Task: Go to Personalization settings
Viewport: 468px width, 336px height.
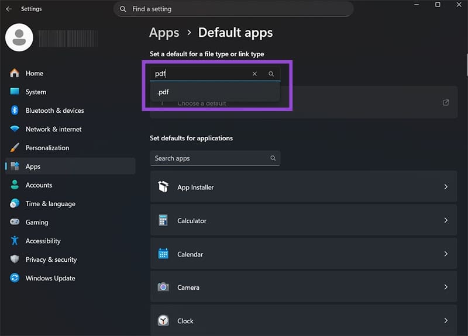Action: pyautogui.click(x=47, y=148)
